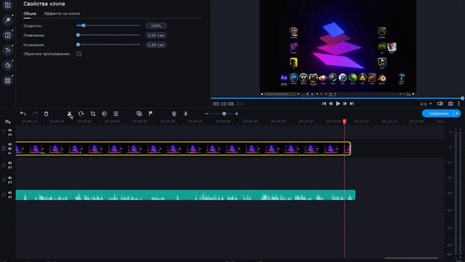The image size is (465, 262).
Task: Rotate the selected clip
Action: [81, 114]
